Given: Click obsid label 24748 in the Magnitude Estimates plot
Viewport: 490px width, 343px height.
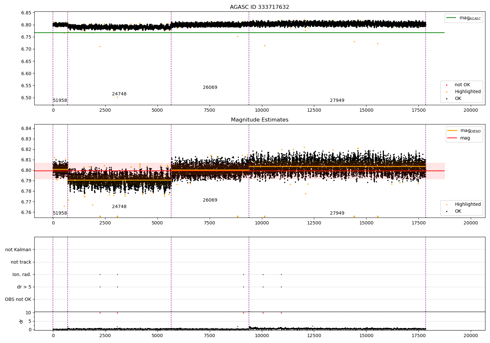Looking at the screenshot, I should coord(119,207).
